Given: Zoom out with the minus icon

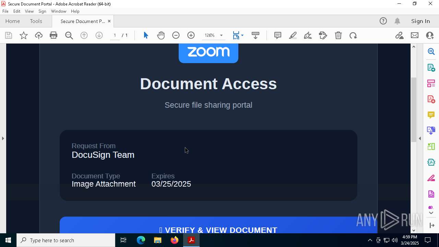Looking at the screenshot, I should 176,35.
